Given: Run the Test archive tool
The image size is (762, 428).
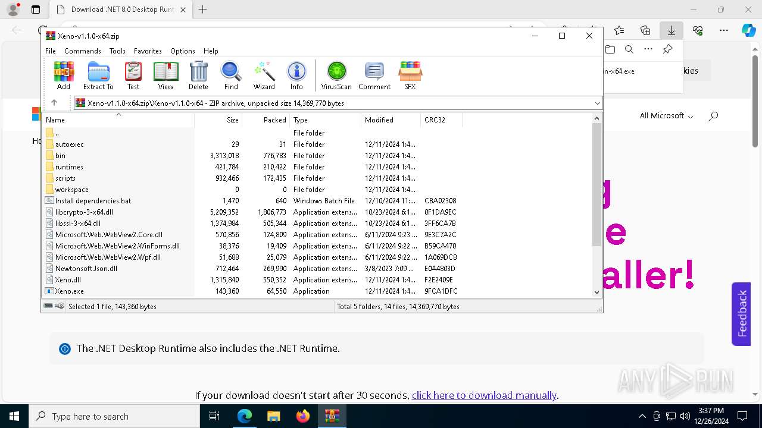Looking at the screenshot, I should coord(133,75).
